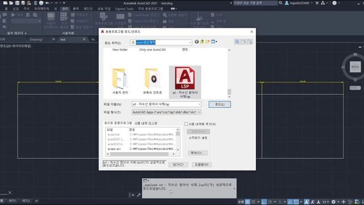
Task: Switch to the 출력 ribbon tab
Action: [76, 9]
